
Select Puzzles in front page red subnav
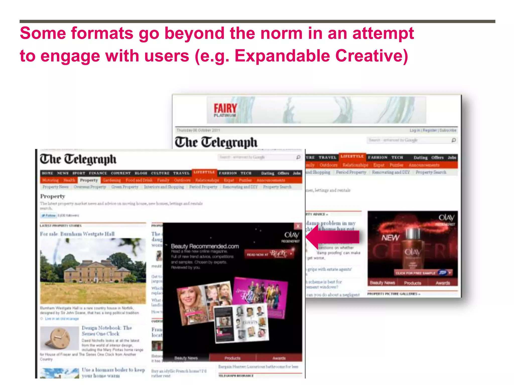pos(245,180)
